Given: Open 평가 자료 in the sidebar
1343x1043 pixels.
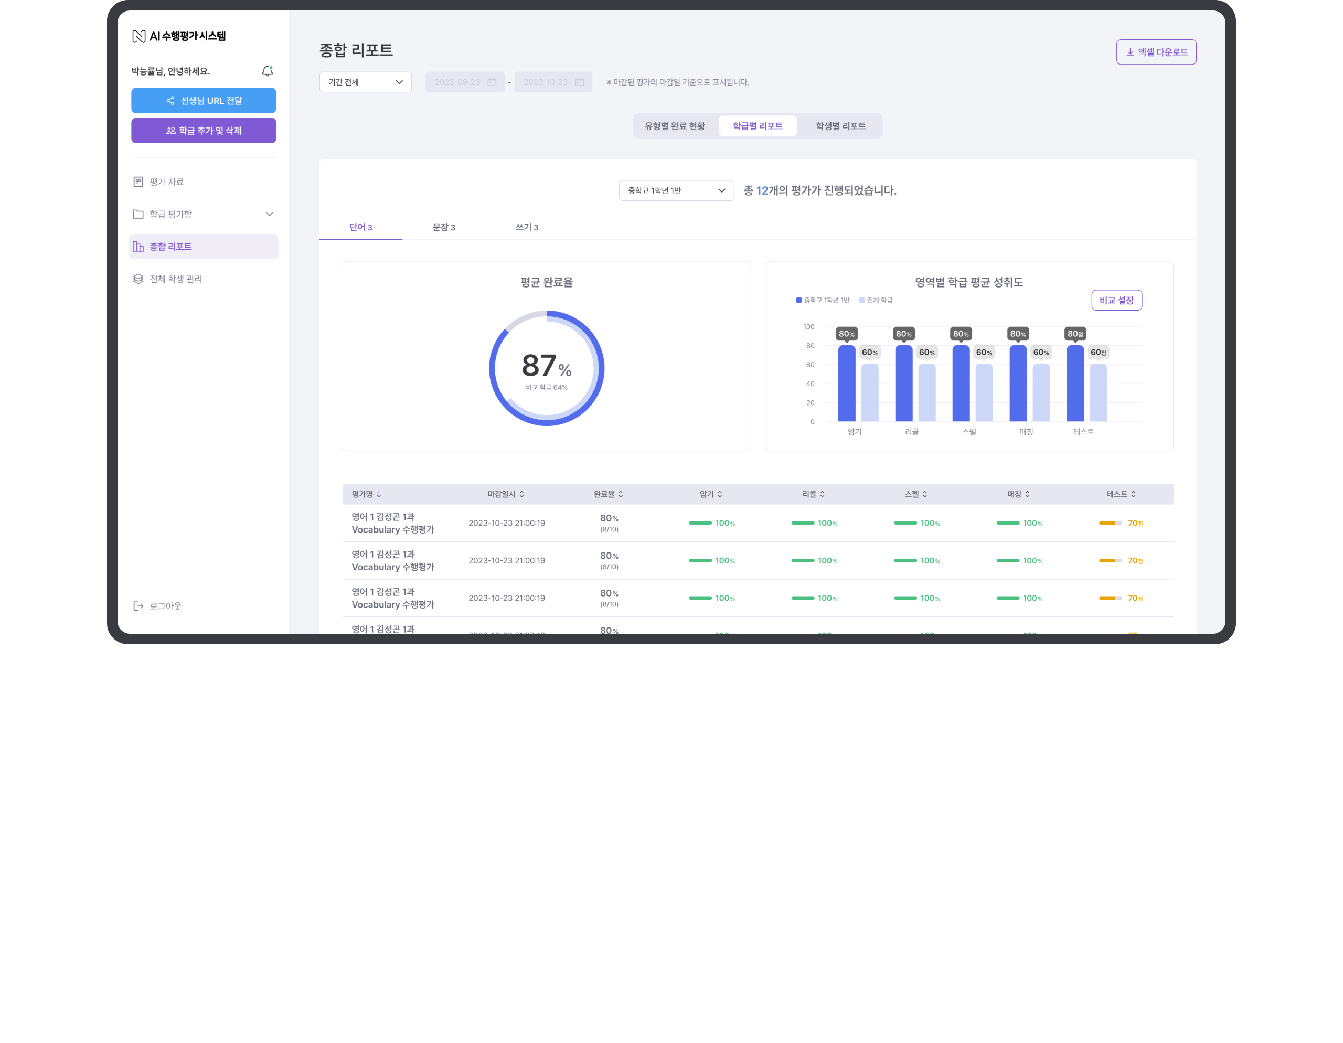Looking at the screenshot, I should pyautogui.click(x=204, y=182).
